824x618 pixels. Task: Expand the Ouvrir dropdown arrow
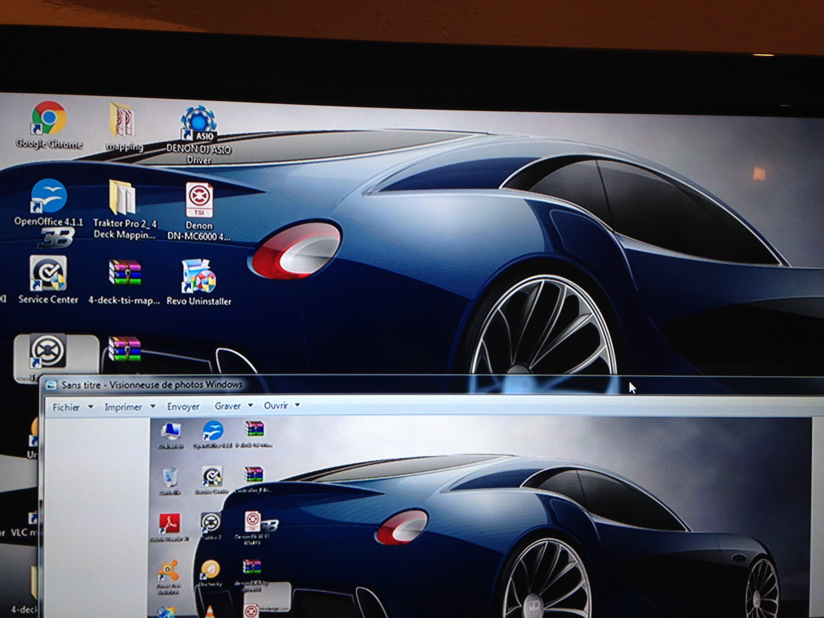tap(297, 405)
